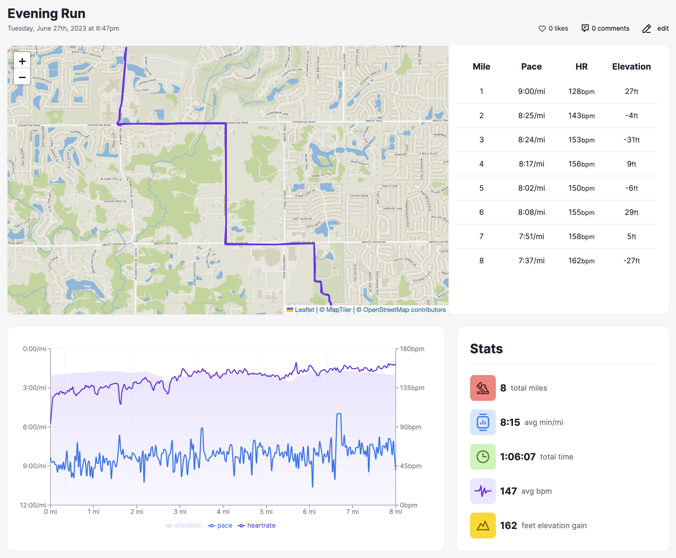Open OpenStreetMap contributors link

point(404,309)
